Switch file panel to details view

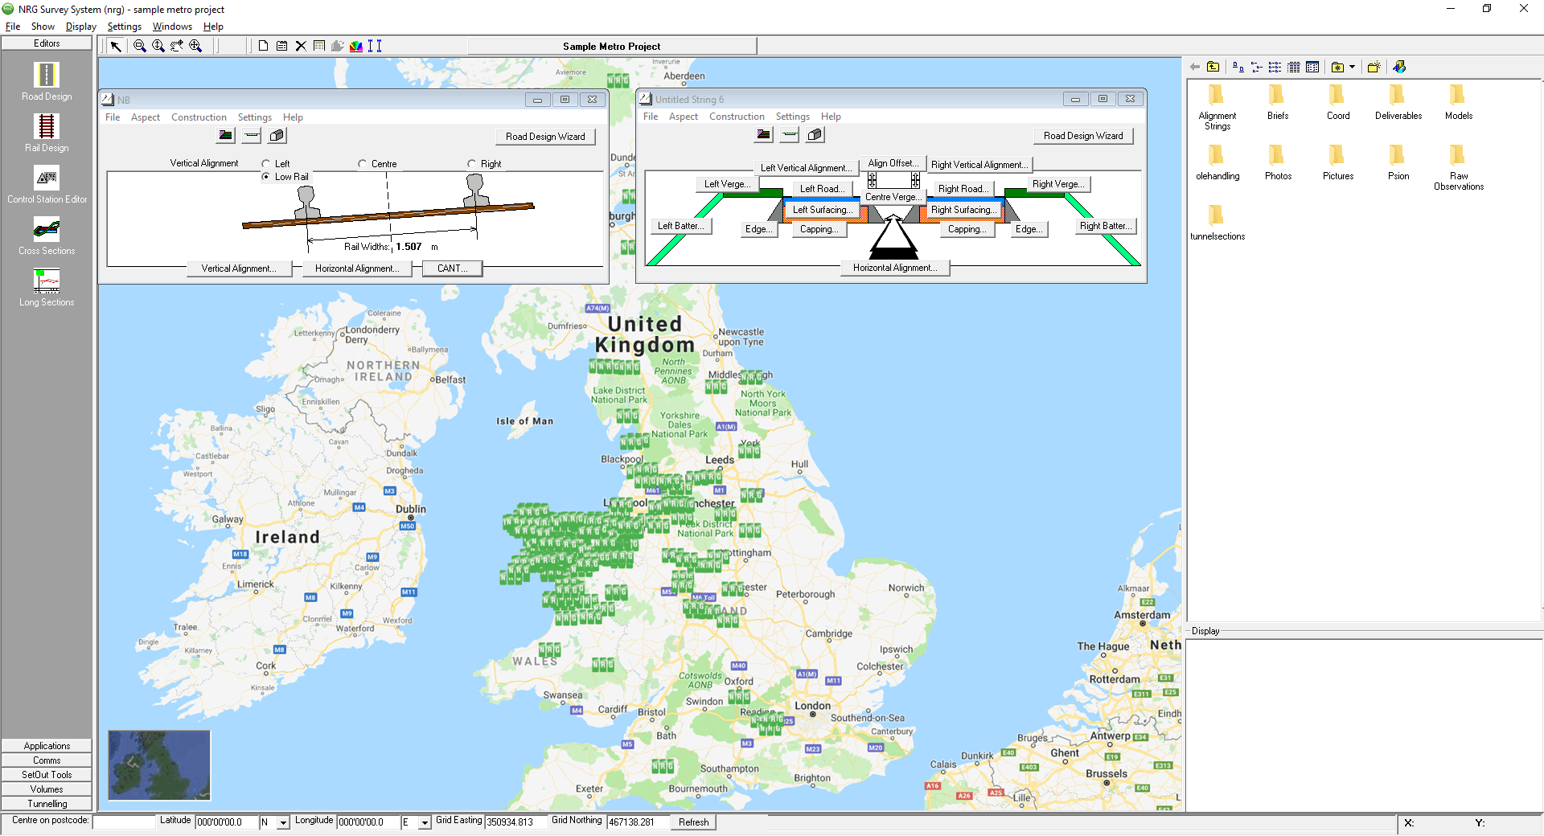click(x=1294, y=67)
